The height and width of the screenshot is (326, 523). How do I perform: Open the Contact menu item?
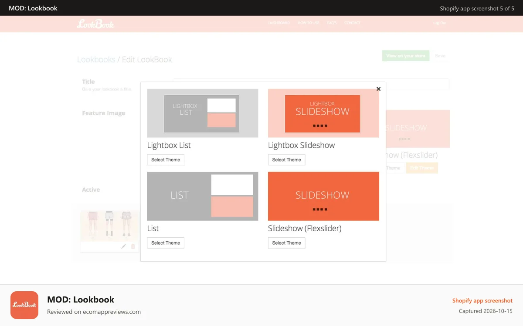[x=352, y=23]
